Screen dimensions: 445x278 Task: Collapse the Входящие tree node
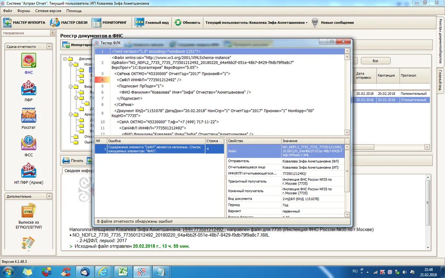click(71, 86)
